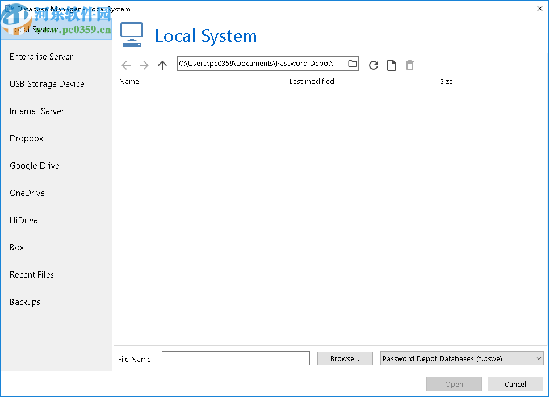Close the Database Manager window
Viewport: 549px width, 397px height.
coord(539,8)
